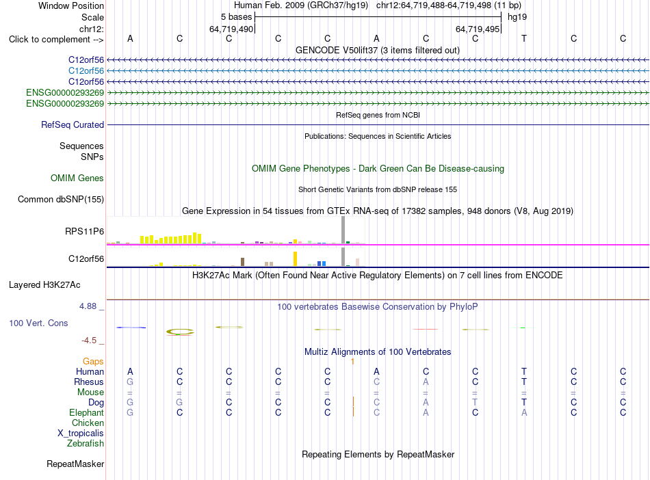Select the 'Scale' track label
This screenshot has width=650, height=480.
(92, 17)
